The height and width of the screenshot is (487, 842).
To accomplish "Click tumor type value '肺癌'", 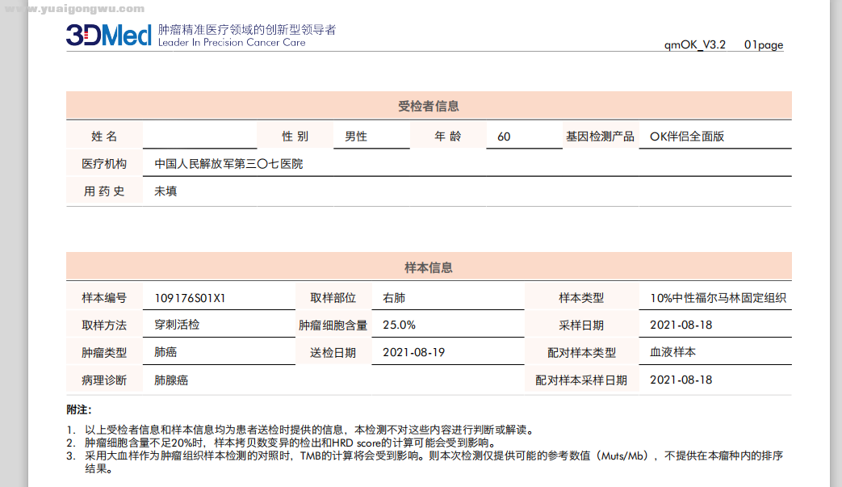I will coord(165,352).
